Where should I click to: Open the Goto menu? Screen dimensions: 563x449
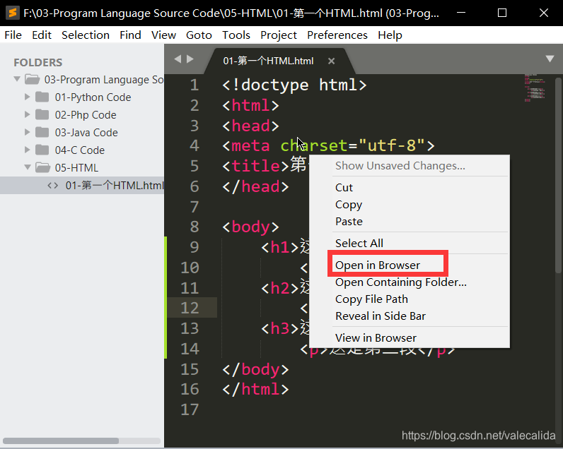pyautogui.click(x=199, y=35)
